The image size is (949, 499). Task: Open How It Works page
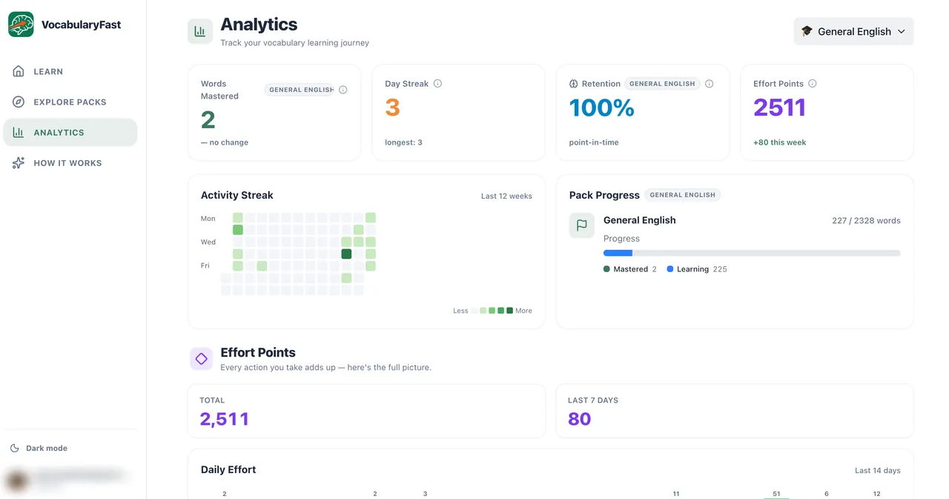(x=70, y=163)
